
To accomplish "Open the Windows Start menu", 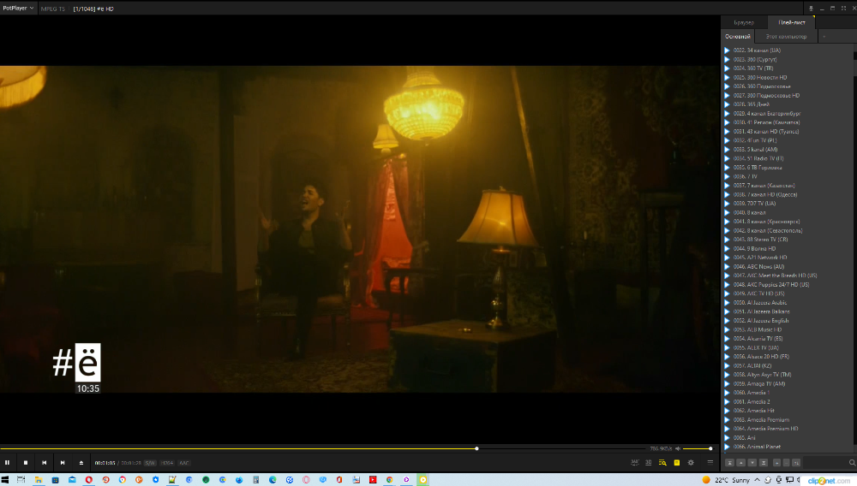I will click(5, 480).
